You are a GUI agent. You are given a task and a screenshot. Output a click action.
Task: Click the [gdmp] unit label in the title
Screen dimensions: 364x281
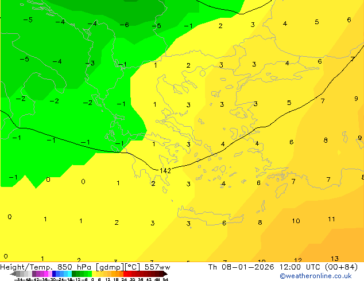(110, 267)
